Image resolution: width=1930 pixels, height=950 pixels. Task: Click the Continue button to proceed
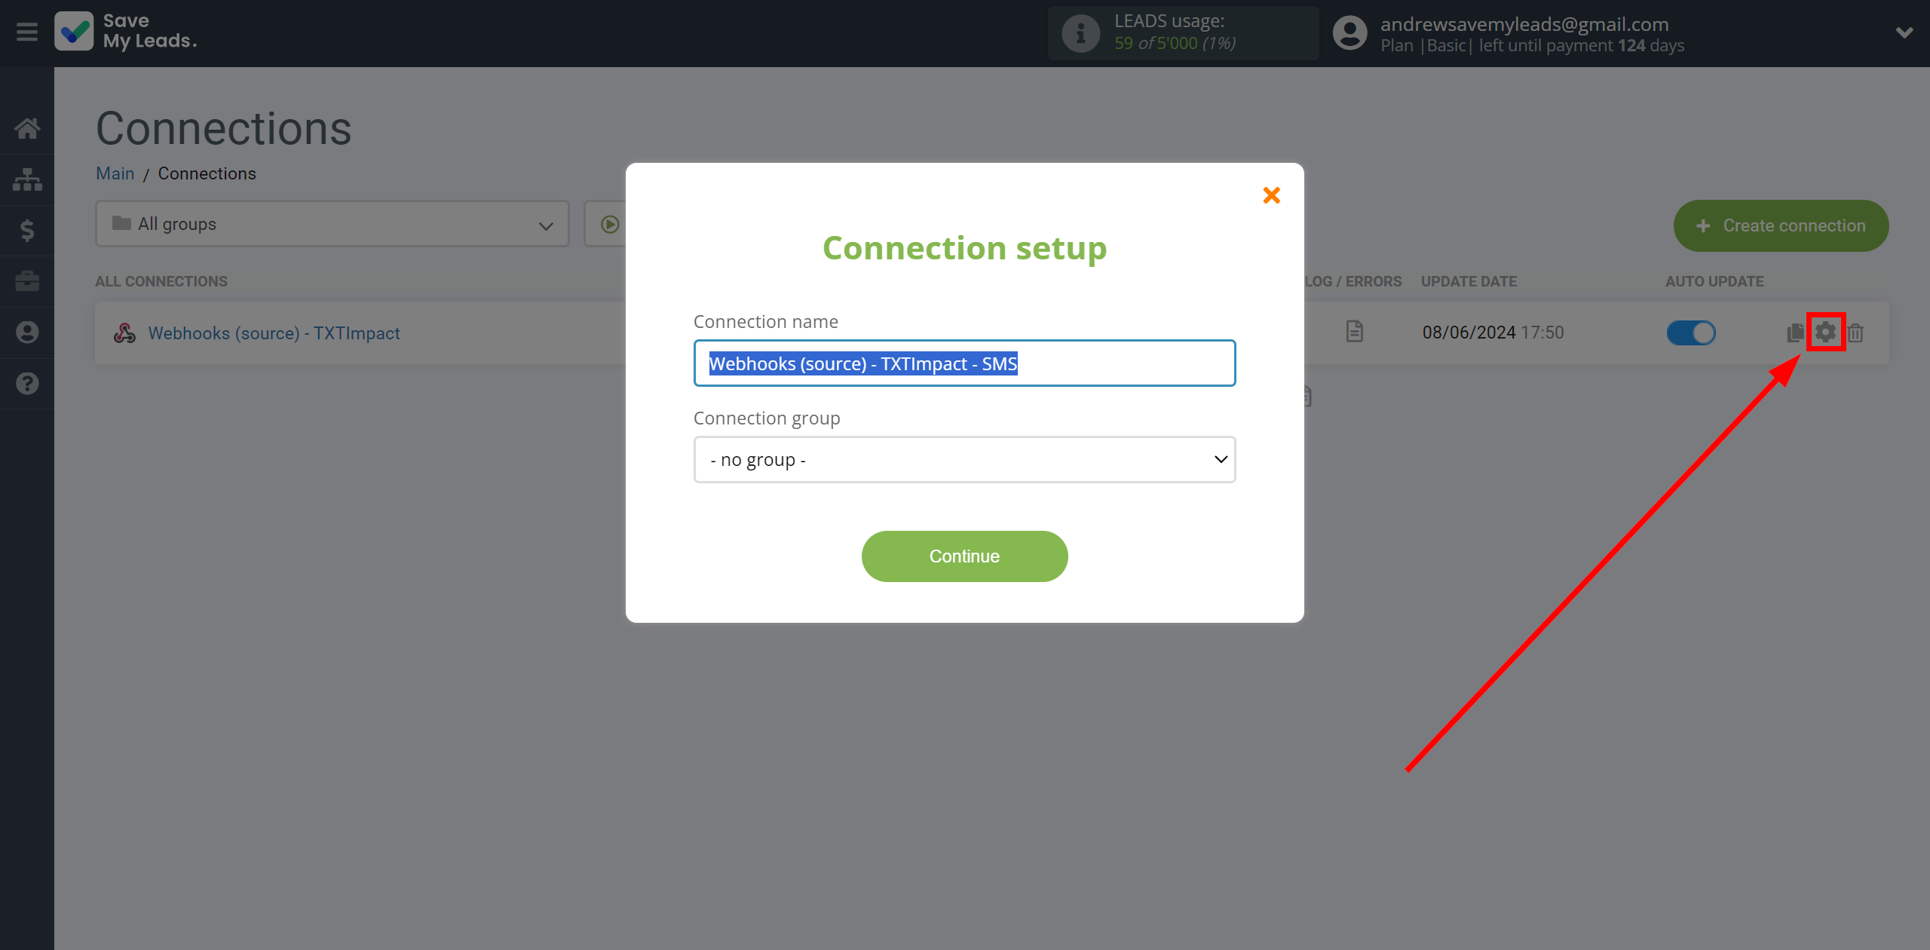pyautogui.click(x=963, y=556)
